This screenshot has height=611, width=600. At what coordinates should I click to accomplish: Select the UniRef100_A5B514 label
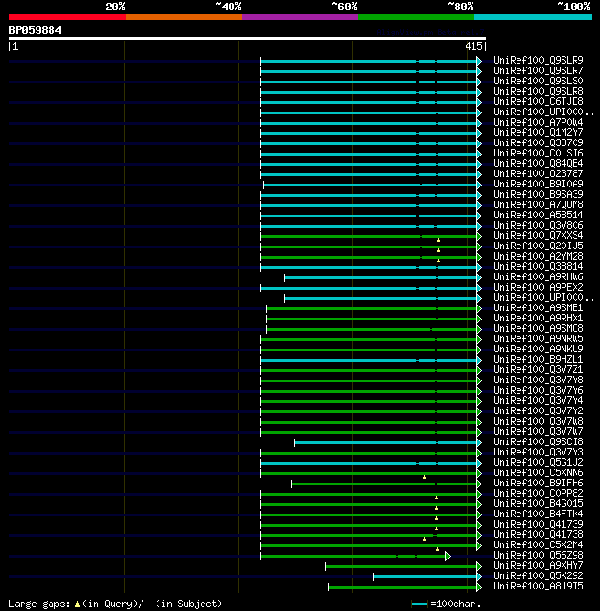538,215
